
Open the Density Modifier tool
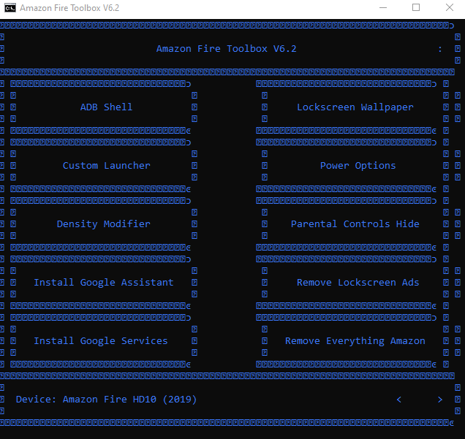104,224
